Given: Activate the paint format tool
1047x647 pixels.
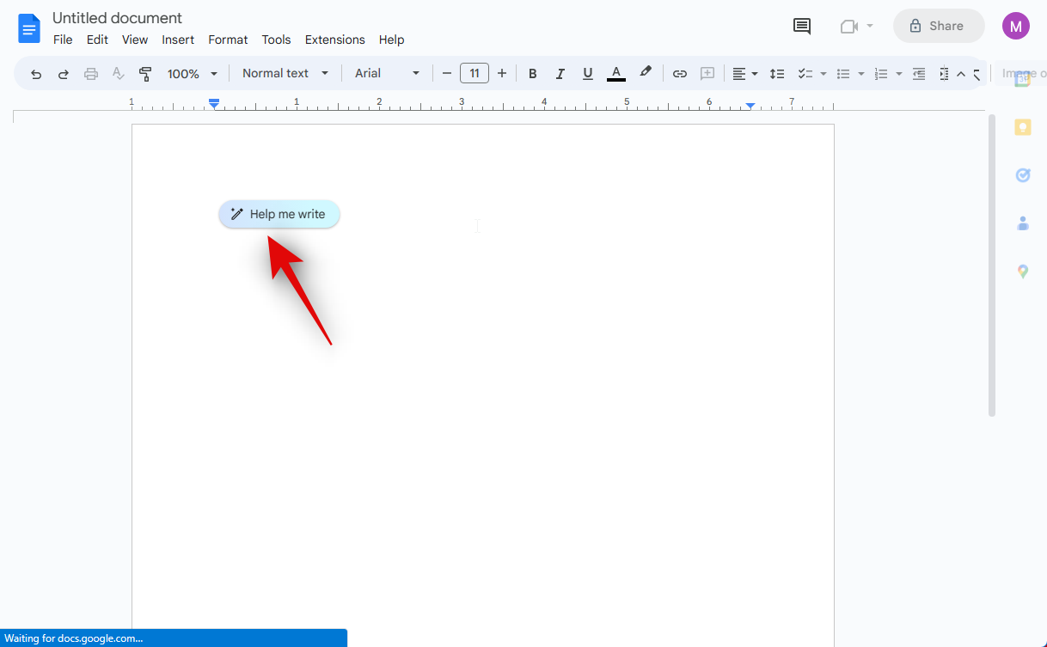Looking at the screenshot, I should coord(145,74).
